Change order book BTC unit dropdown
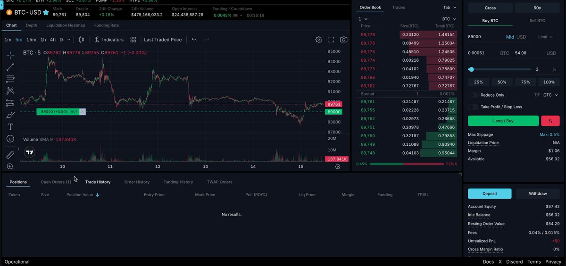566x266 pixels. pos(449,19)
